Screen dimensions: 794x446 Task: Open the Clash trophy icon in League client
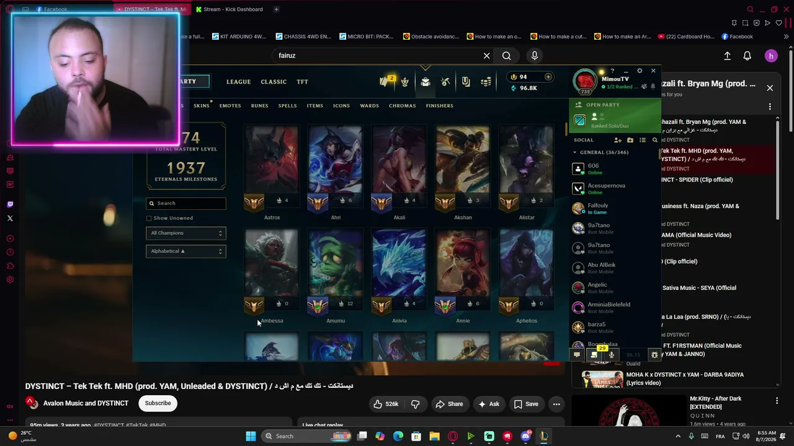coord(404,82)
